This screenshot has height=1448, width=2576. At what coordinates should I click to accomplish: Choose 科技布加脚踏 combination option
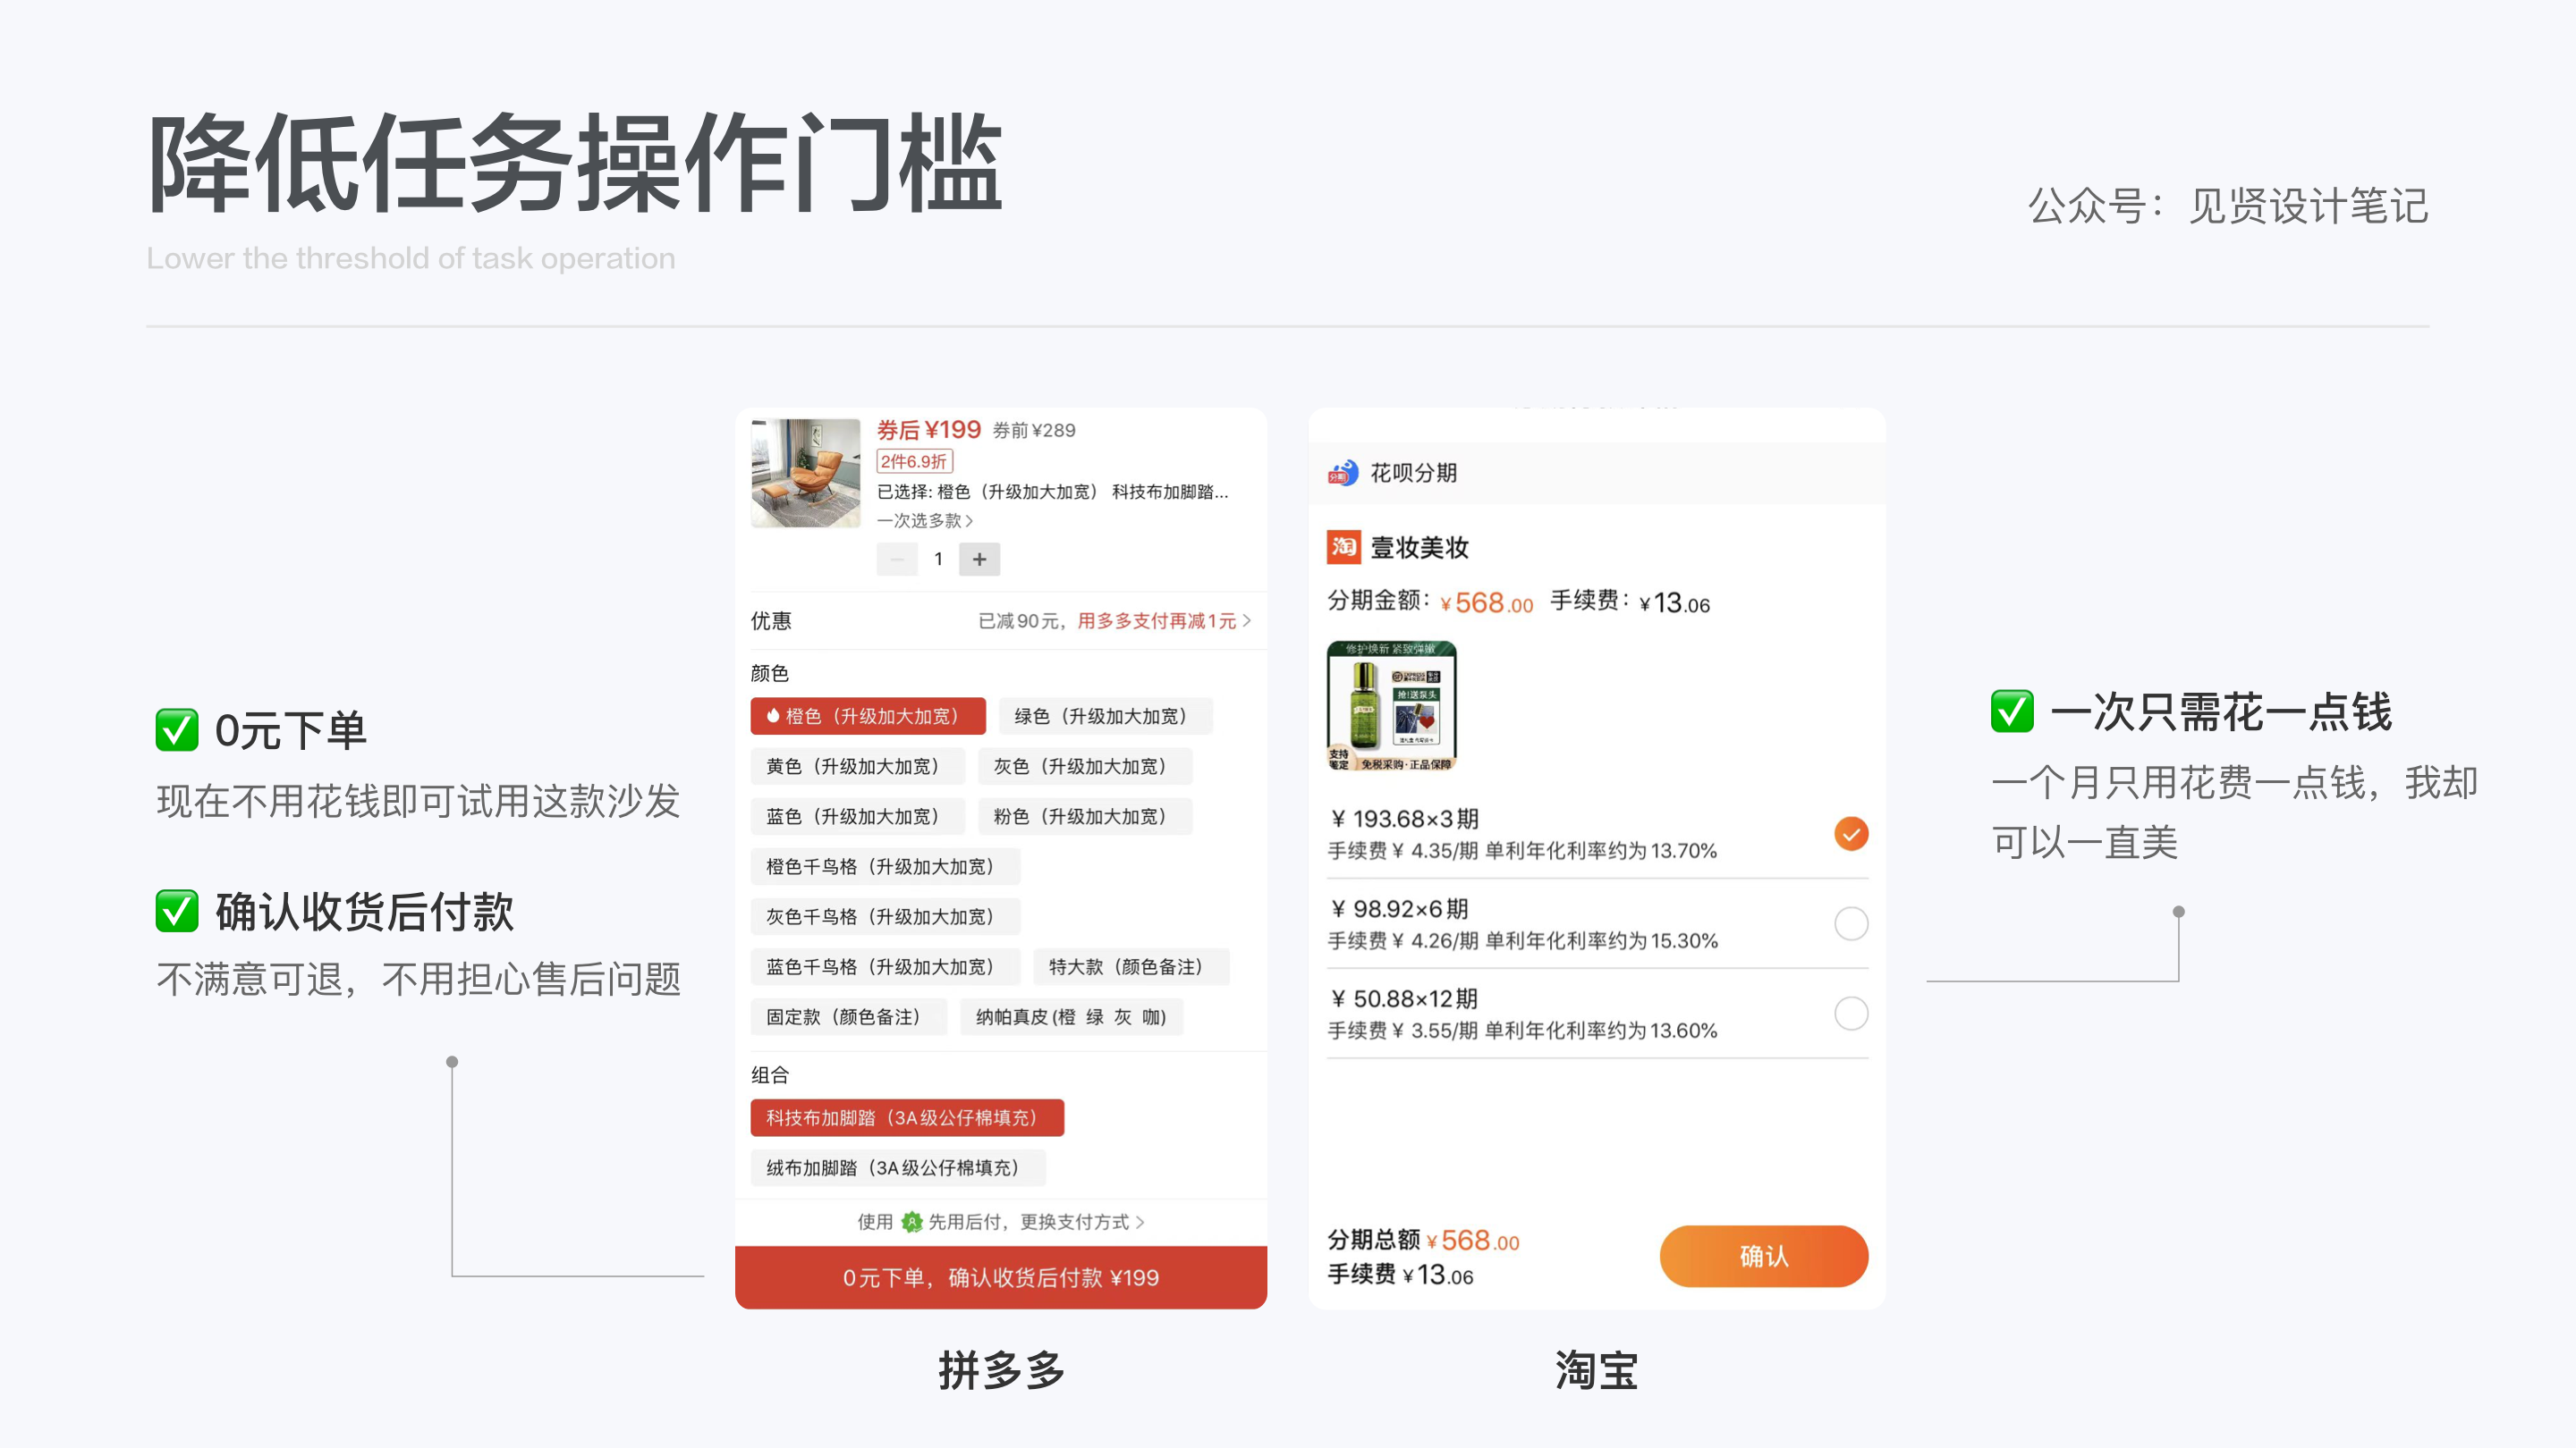tap(906, 1117)
